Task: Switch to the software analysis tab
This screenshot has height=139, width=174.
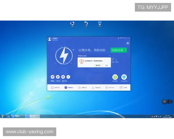Action: 110,87
